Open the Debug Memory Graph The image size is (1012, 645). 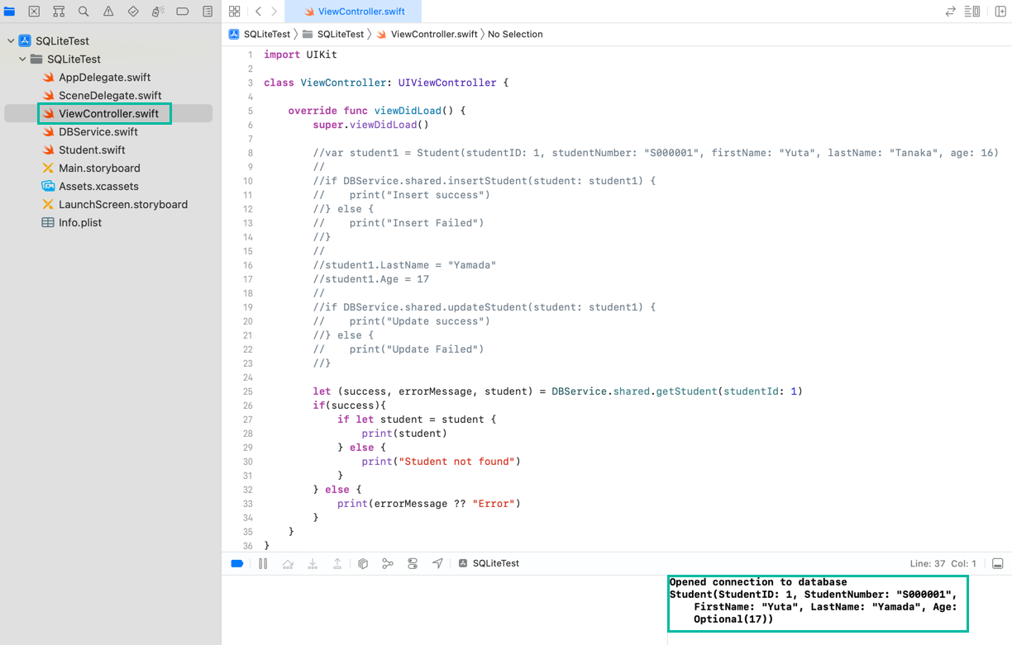pyautogui.click(x=388, y=563)
